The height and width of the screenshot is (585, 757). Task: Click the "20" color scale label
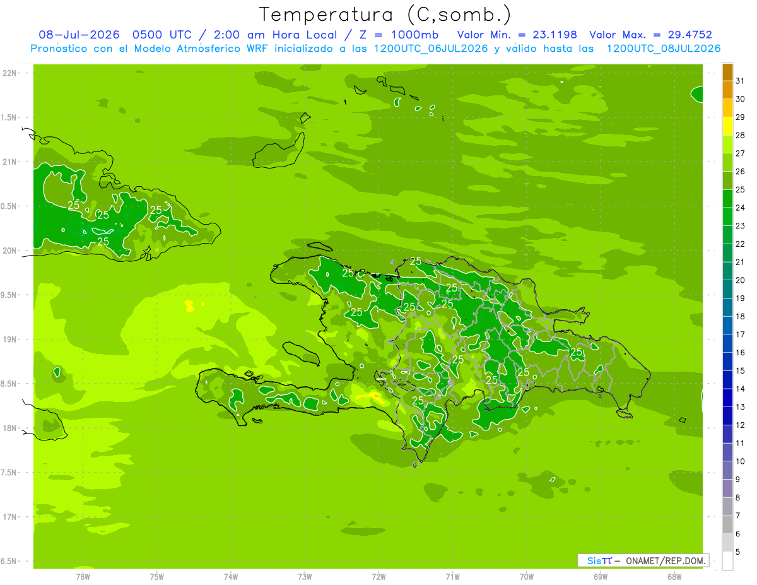(x=741, y=280)
